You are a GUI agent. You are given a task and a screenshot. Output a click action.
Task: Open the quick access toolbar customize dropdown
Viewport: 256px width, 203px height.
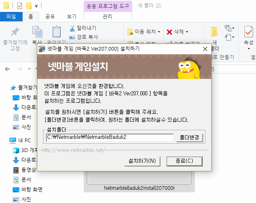tap(36, 6)
